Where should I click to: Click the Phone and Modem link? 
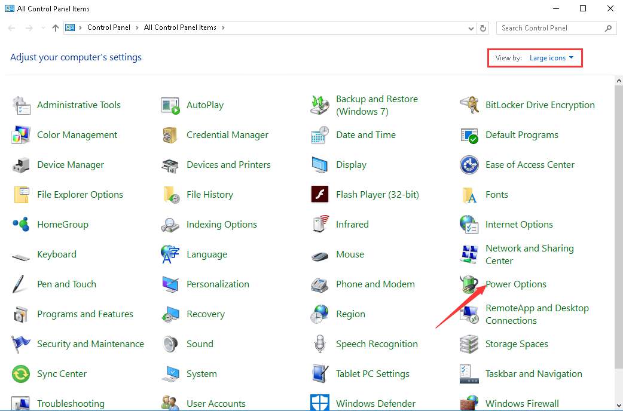tap(375, 284)
